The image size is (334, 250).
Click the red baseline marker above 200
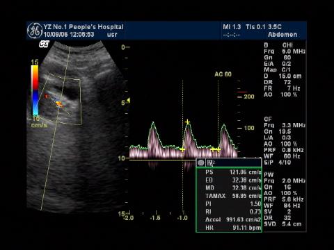pos(242,92)
